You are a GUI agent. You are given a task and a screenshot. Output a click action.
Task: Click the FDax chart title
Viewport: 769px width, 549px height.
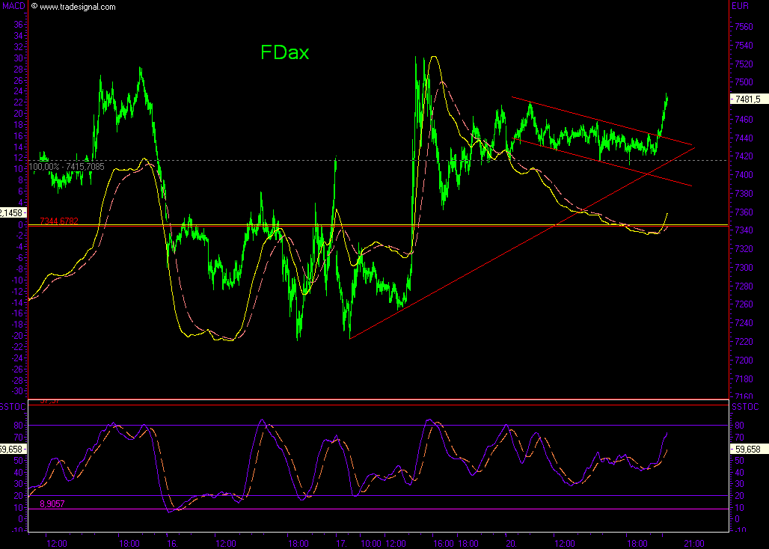pyautogui.click(x=284, y=52)
